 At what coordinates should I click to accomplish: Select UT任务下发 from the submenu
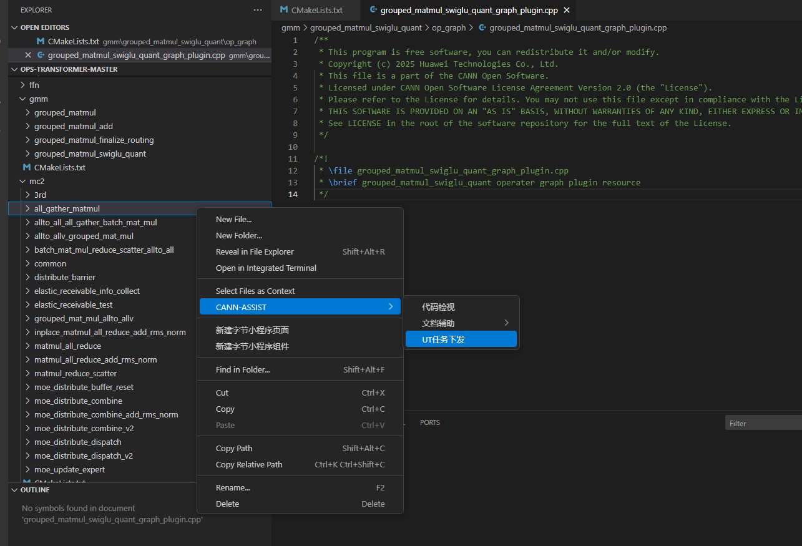coord(443,339)
